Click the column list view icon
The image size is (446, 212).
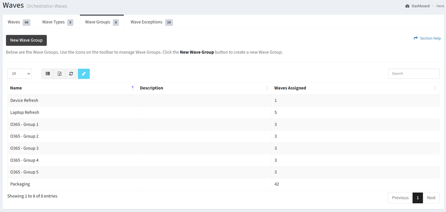48,74
